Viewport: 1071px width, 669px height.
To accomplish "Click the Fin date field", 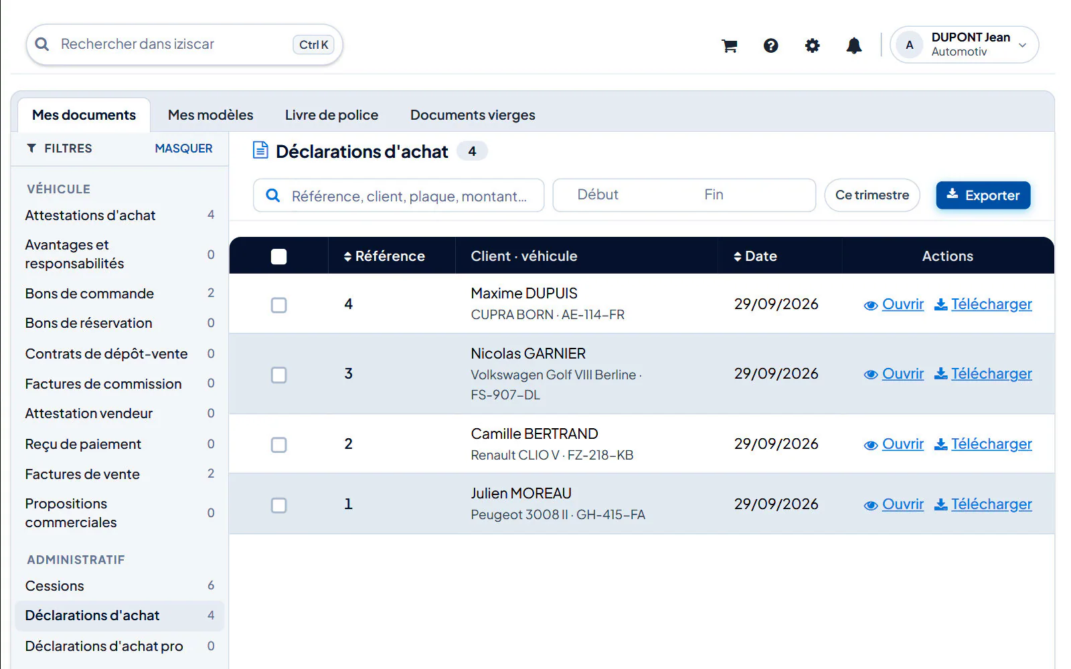I will click(714, 195).
